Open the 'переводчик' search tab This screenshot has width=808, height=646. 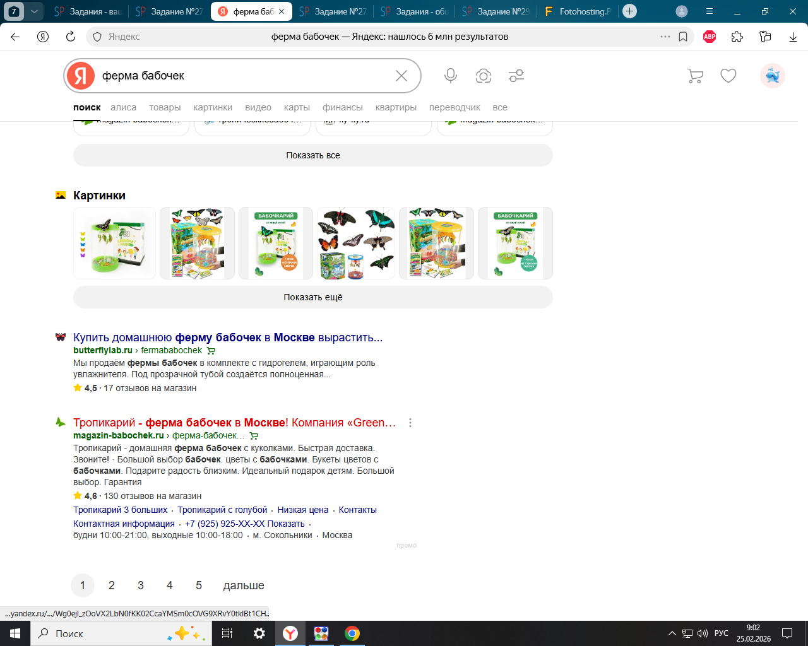(454, 107)
